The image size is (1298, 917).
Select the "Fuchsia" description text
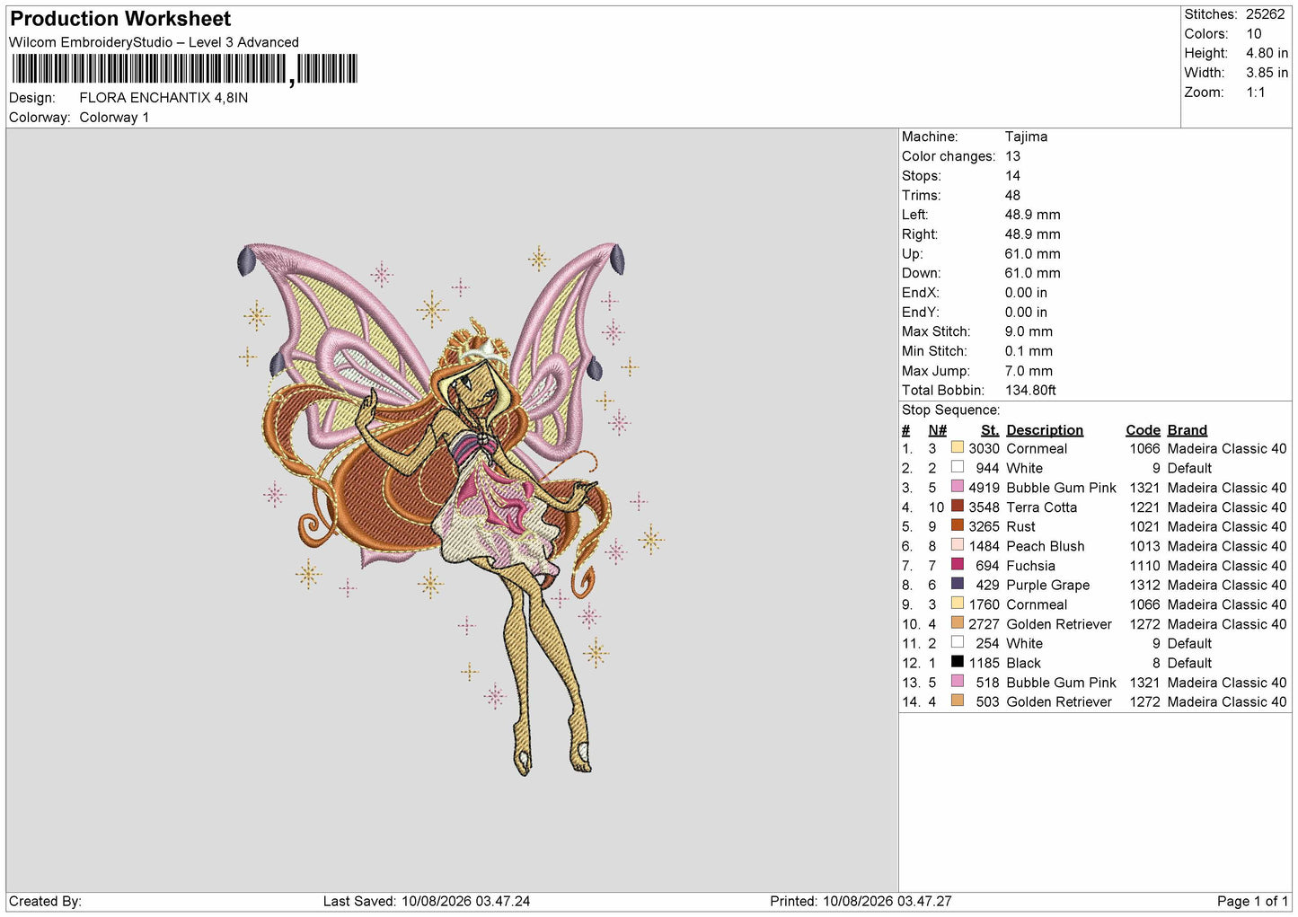click(1030, 566)
